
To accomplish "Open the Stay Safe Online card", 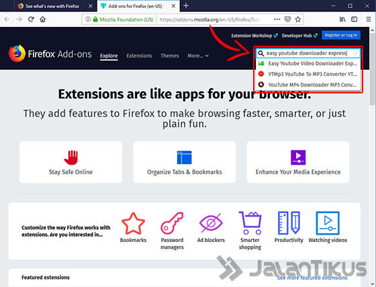I will (x=70, y=162).
